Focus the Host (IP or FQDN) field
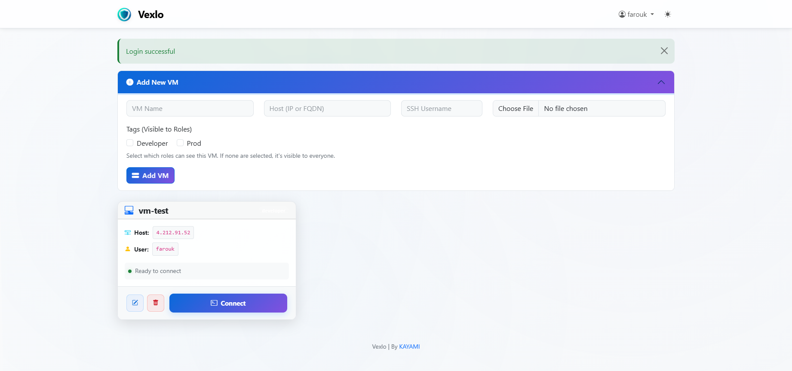This screenshot has height=371, width=792. tap(327, 108)
